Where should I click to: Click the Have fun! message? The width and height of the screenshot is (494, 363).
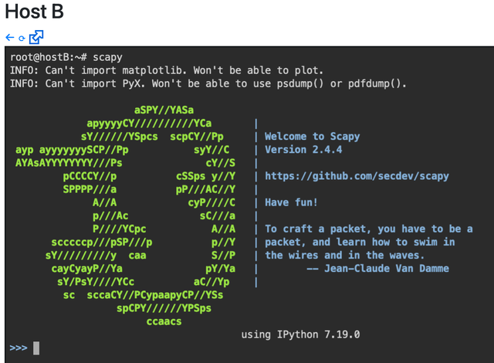[x=291, y=202]
